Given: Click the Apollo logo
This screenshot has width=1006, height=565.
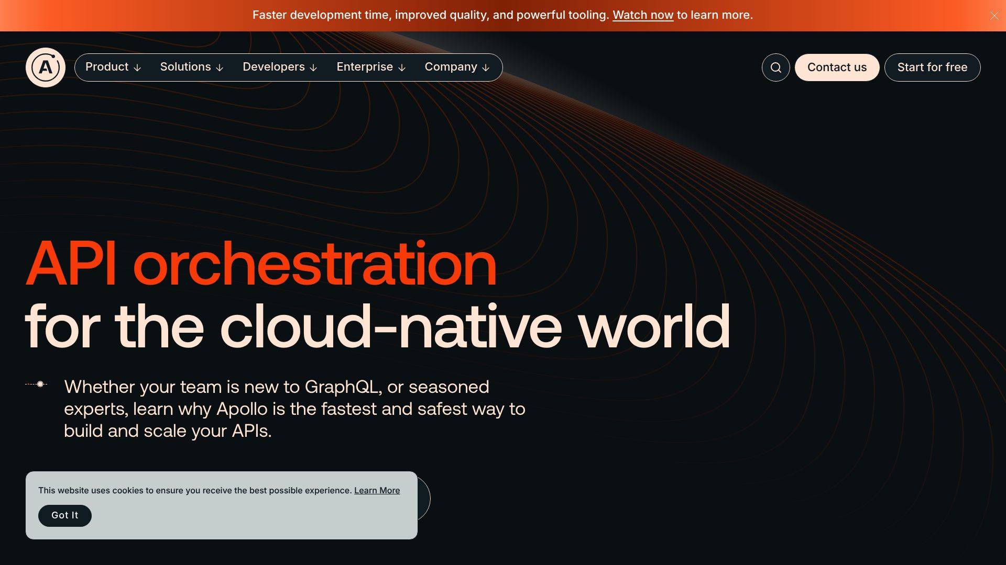Looking at the screenshot, I should coord(45,67).
